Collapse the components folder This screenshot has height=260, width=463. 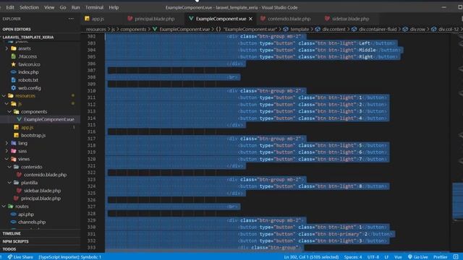point(34,111)
